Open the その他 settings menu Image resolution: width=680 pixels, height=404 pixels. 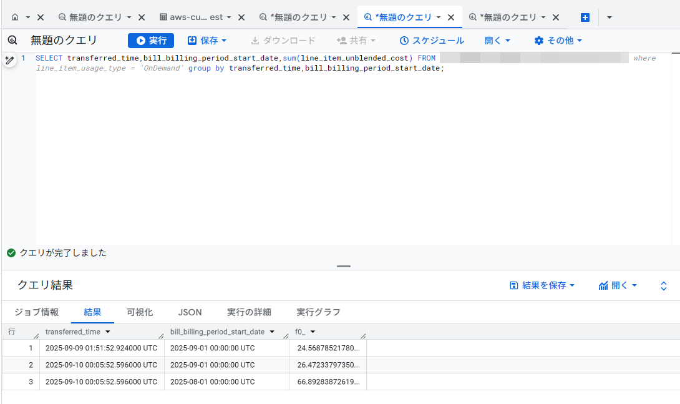point(558,41)
